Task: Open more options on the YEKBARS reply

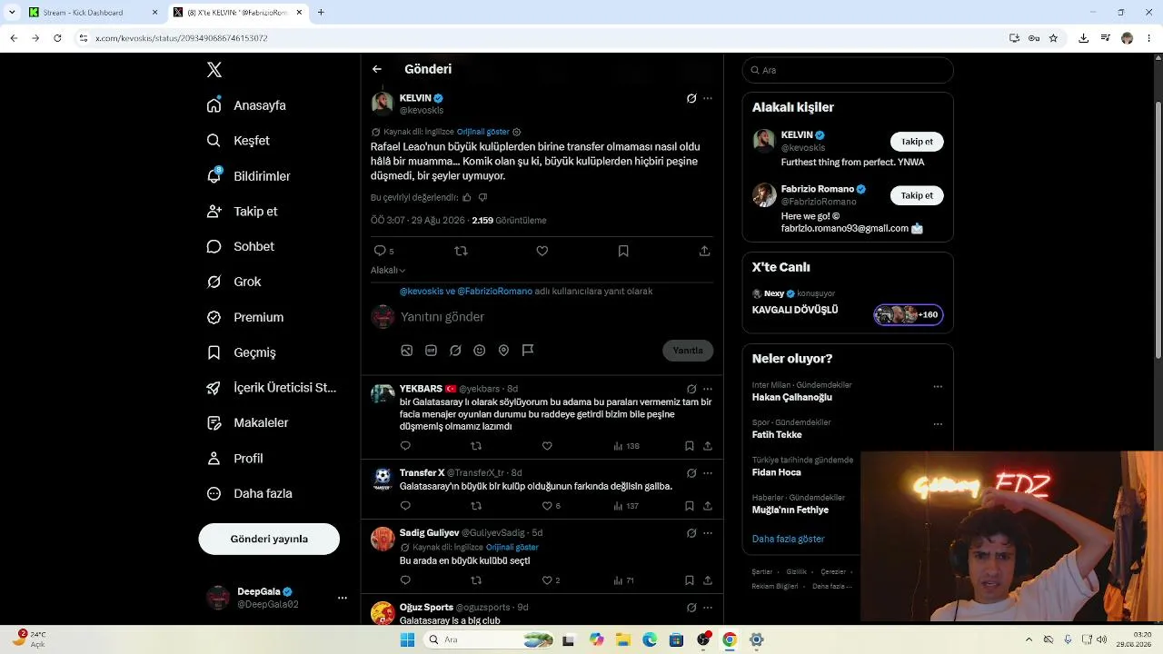Action: click(708, 389)
